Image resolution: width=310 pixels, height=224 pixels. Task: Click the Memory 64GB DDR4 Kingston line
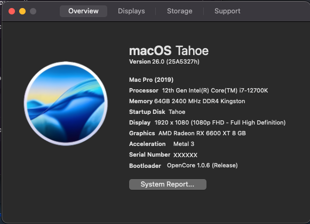tap(187, 101)
